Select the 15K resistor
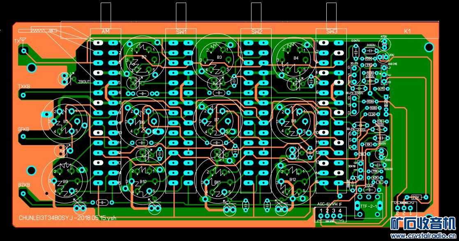459x241 pixels. click(x=375, y=171)
